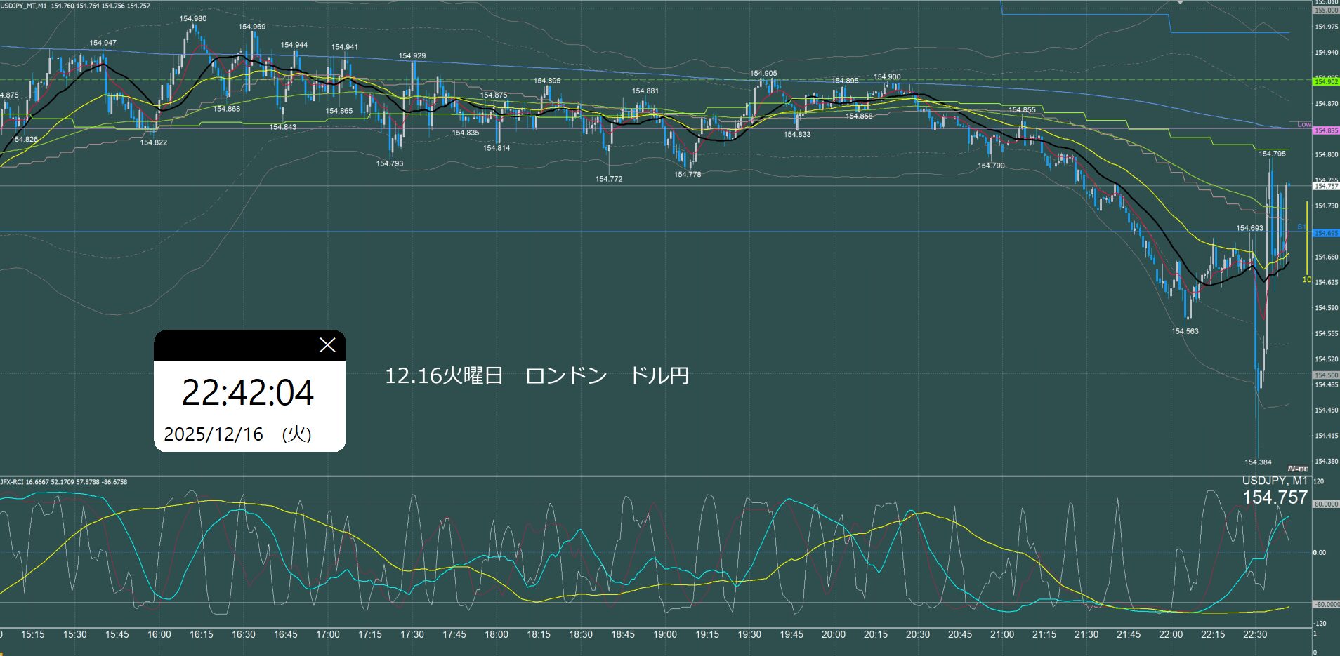1340x656 pixels.
Task: Select the blue S1 support label
Action: point(1301,227)
